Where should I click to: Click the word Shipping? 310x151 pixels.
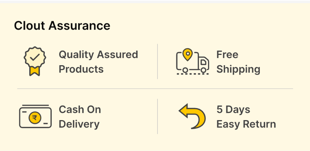point(238,69)
